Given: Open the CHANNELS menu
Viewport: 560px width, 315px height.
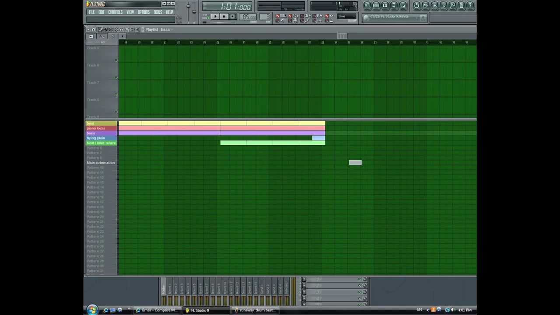Looking at the screenshot, I should (115, 12).
